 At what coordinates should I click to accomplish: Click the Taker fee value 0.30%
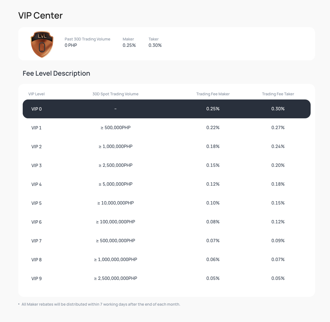[154, 45]
